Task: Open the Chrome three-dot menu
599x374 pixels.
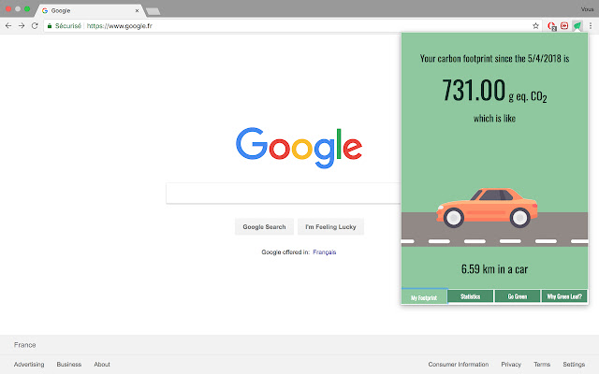Action: (x=591, y=25)
